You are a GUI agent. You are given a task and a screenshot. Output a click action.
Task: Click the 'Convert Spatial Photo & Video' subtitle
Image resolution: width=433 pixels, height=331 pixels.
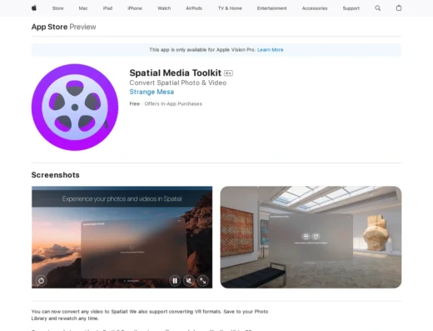[178, 83]
